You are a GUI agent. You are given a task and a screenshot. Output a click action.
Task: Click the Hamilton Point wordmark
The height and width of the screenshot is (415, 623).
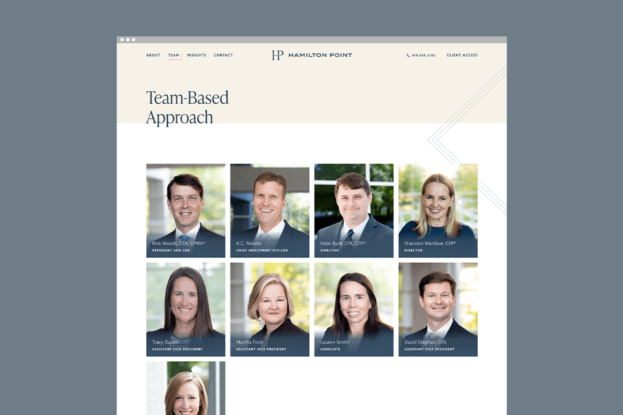click(x=320, y=55)
